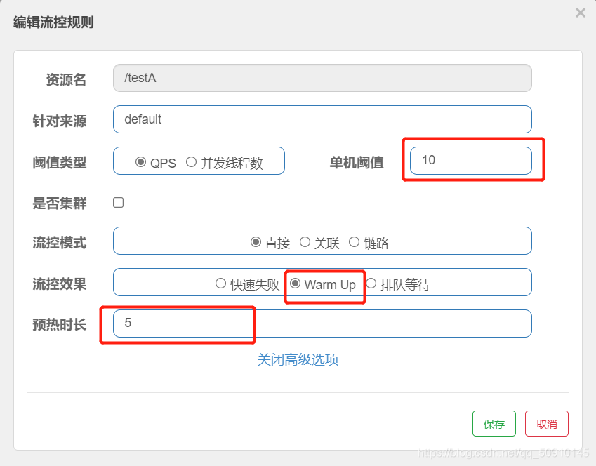The width and height of the screenshot is (596, 466).
Task: Select the 快速失败 flow control effect
Action: 220,284
